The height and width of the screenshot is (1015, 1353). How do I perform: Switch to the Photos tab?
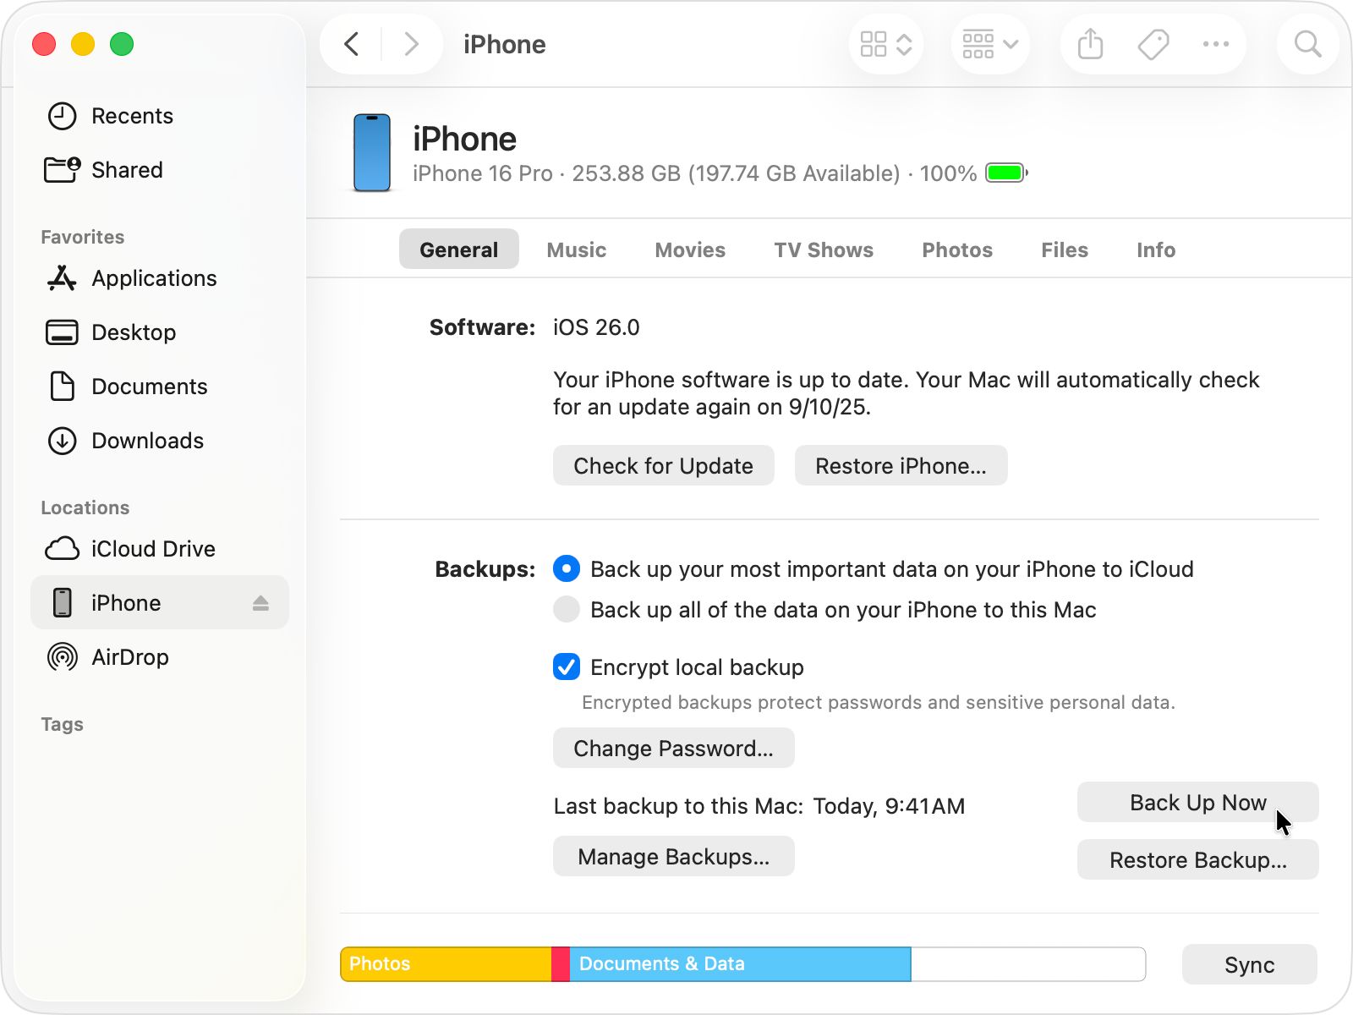956,250
